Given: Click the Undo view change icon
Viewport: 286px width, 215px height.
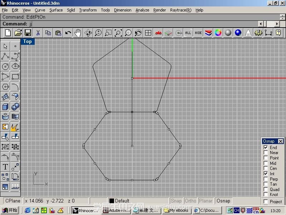Looking at the screenshot, I should (138, 33).
